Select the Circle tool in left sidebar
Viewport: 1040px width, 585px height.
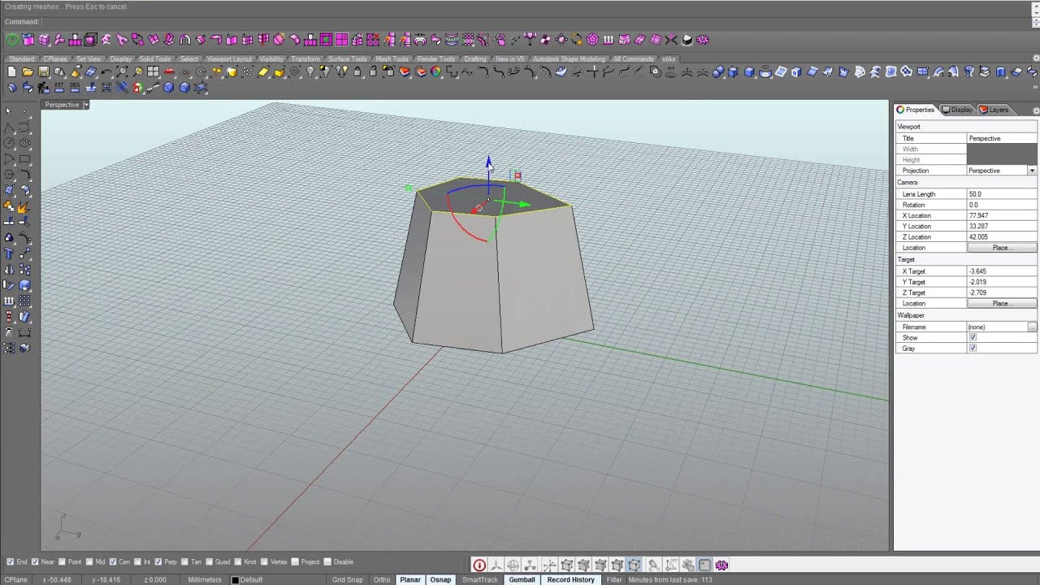[x=9, y=142]
